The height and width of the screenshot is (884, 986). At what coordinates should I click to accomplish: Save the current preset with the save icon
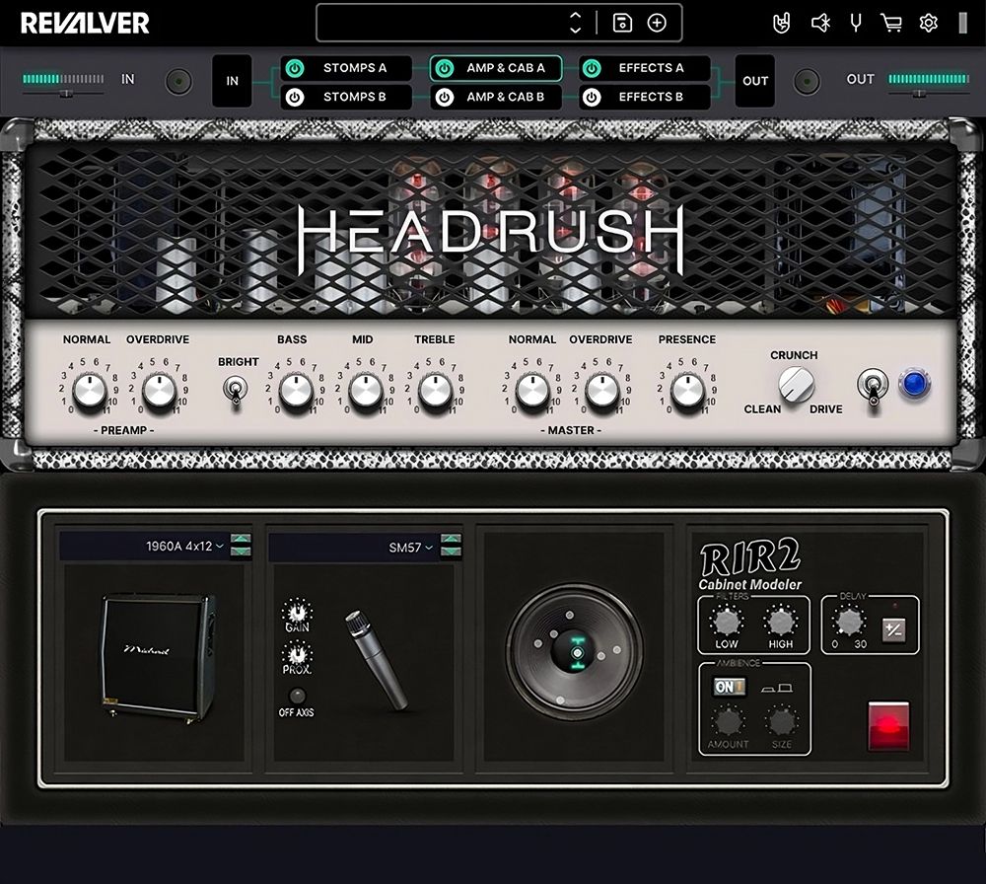624,22
